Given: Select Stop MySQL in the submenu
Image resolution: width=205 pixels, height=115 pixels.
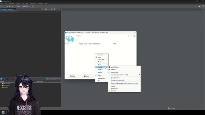Looking at the screenshot, I should pos(124,73).
